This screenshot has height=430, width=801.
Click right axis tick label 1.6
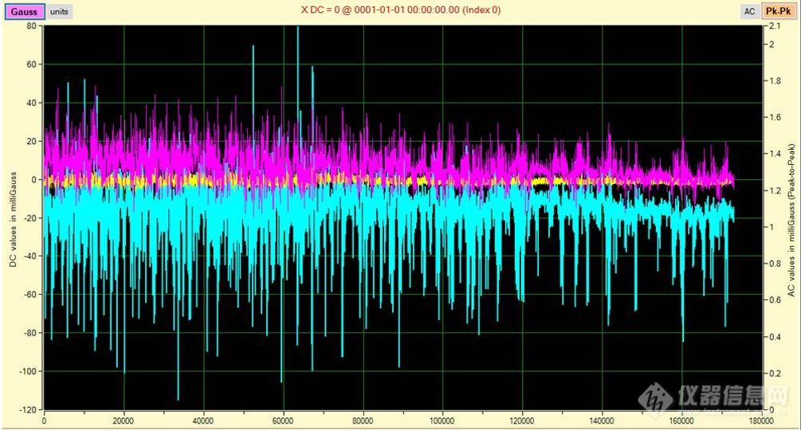(775, 117)
